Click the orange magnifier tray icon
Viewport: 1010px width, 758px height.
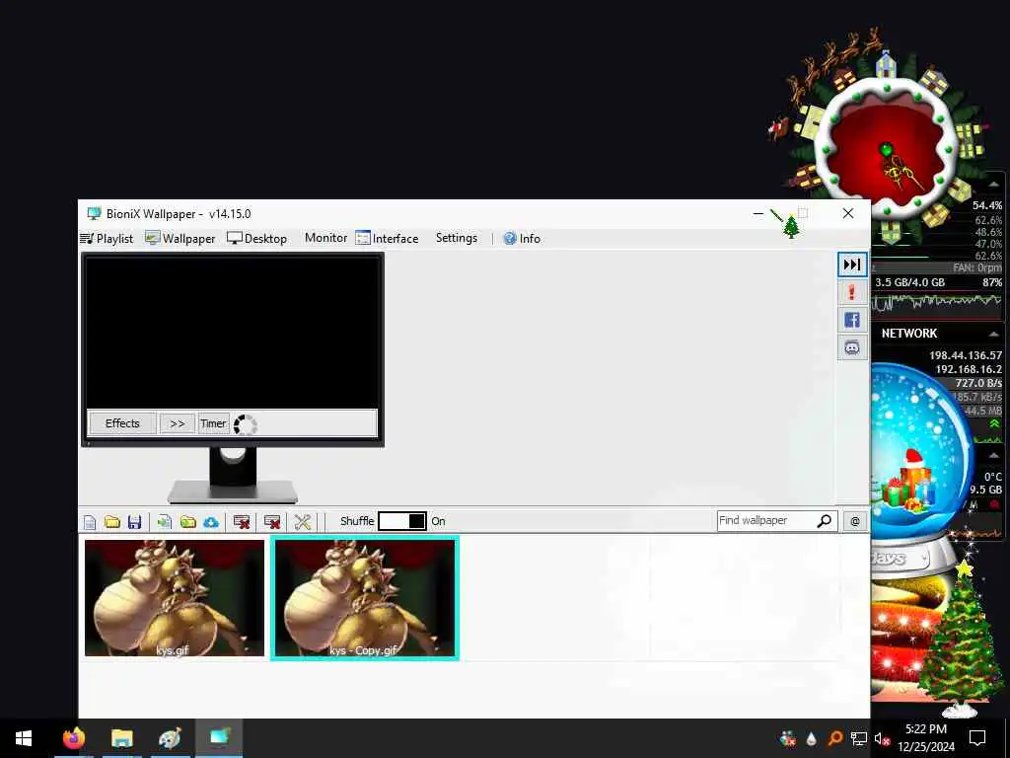tap(834, 738)
